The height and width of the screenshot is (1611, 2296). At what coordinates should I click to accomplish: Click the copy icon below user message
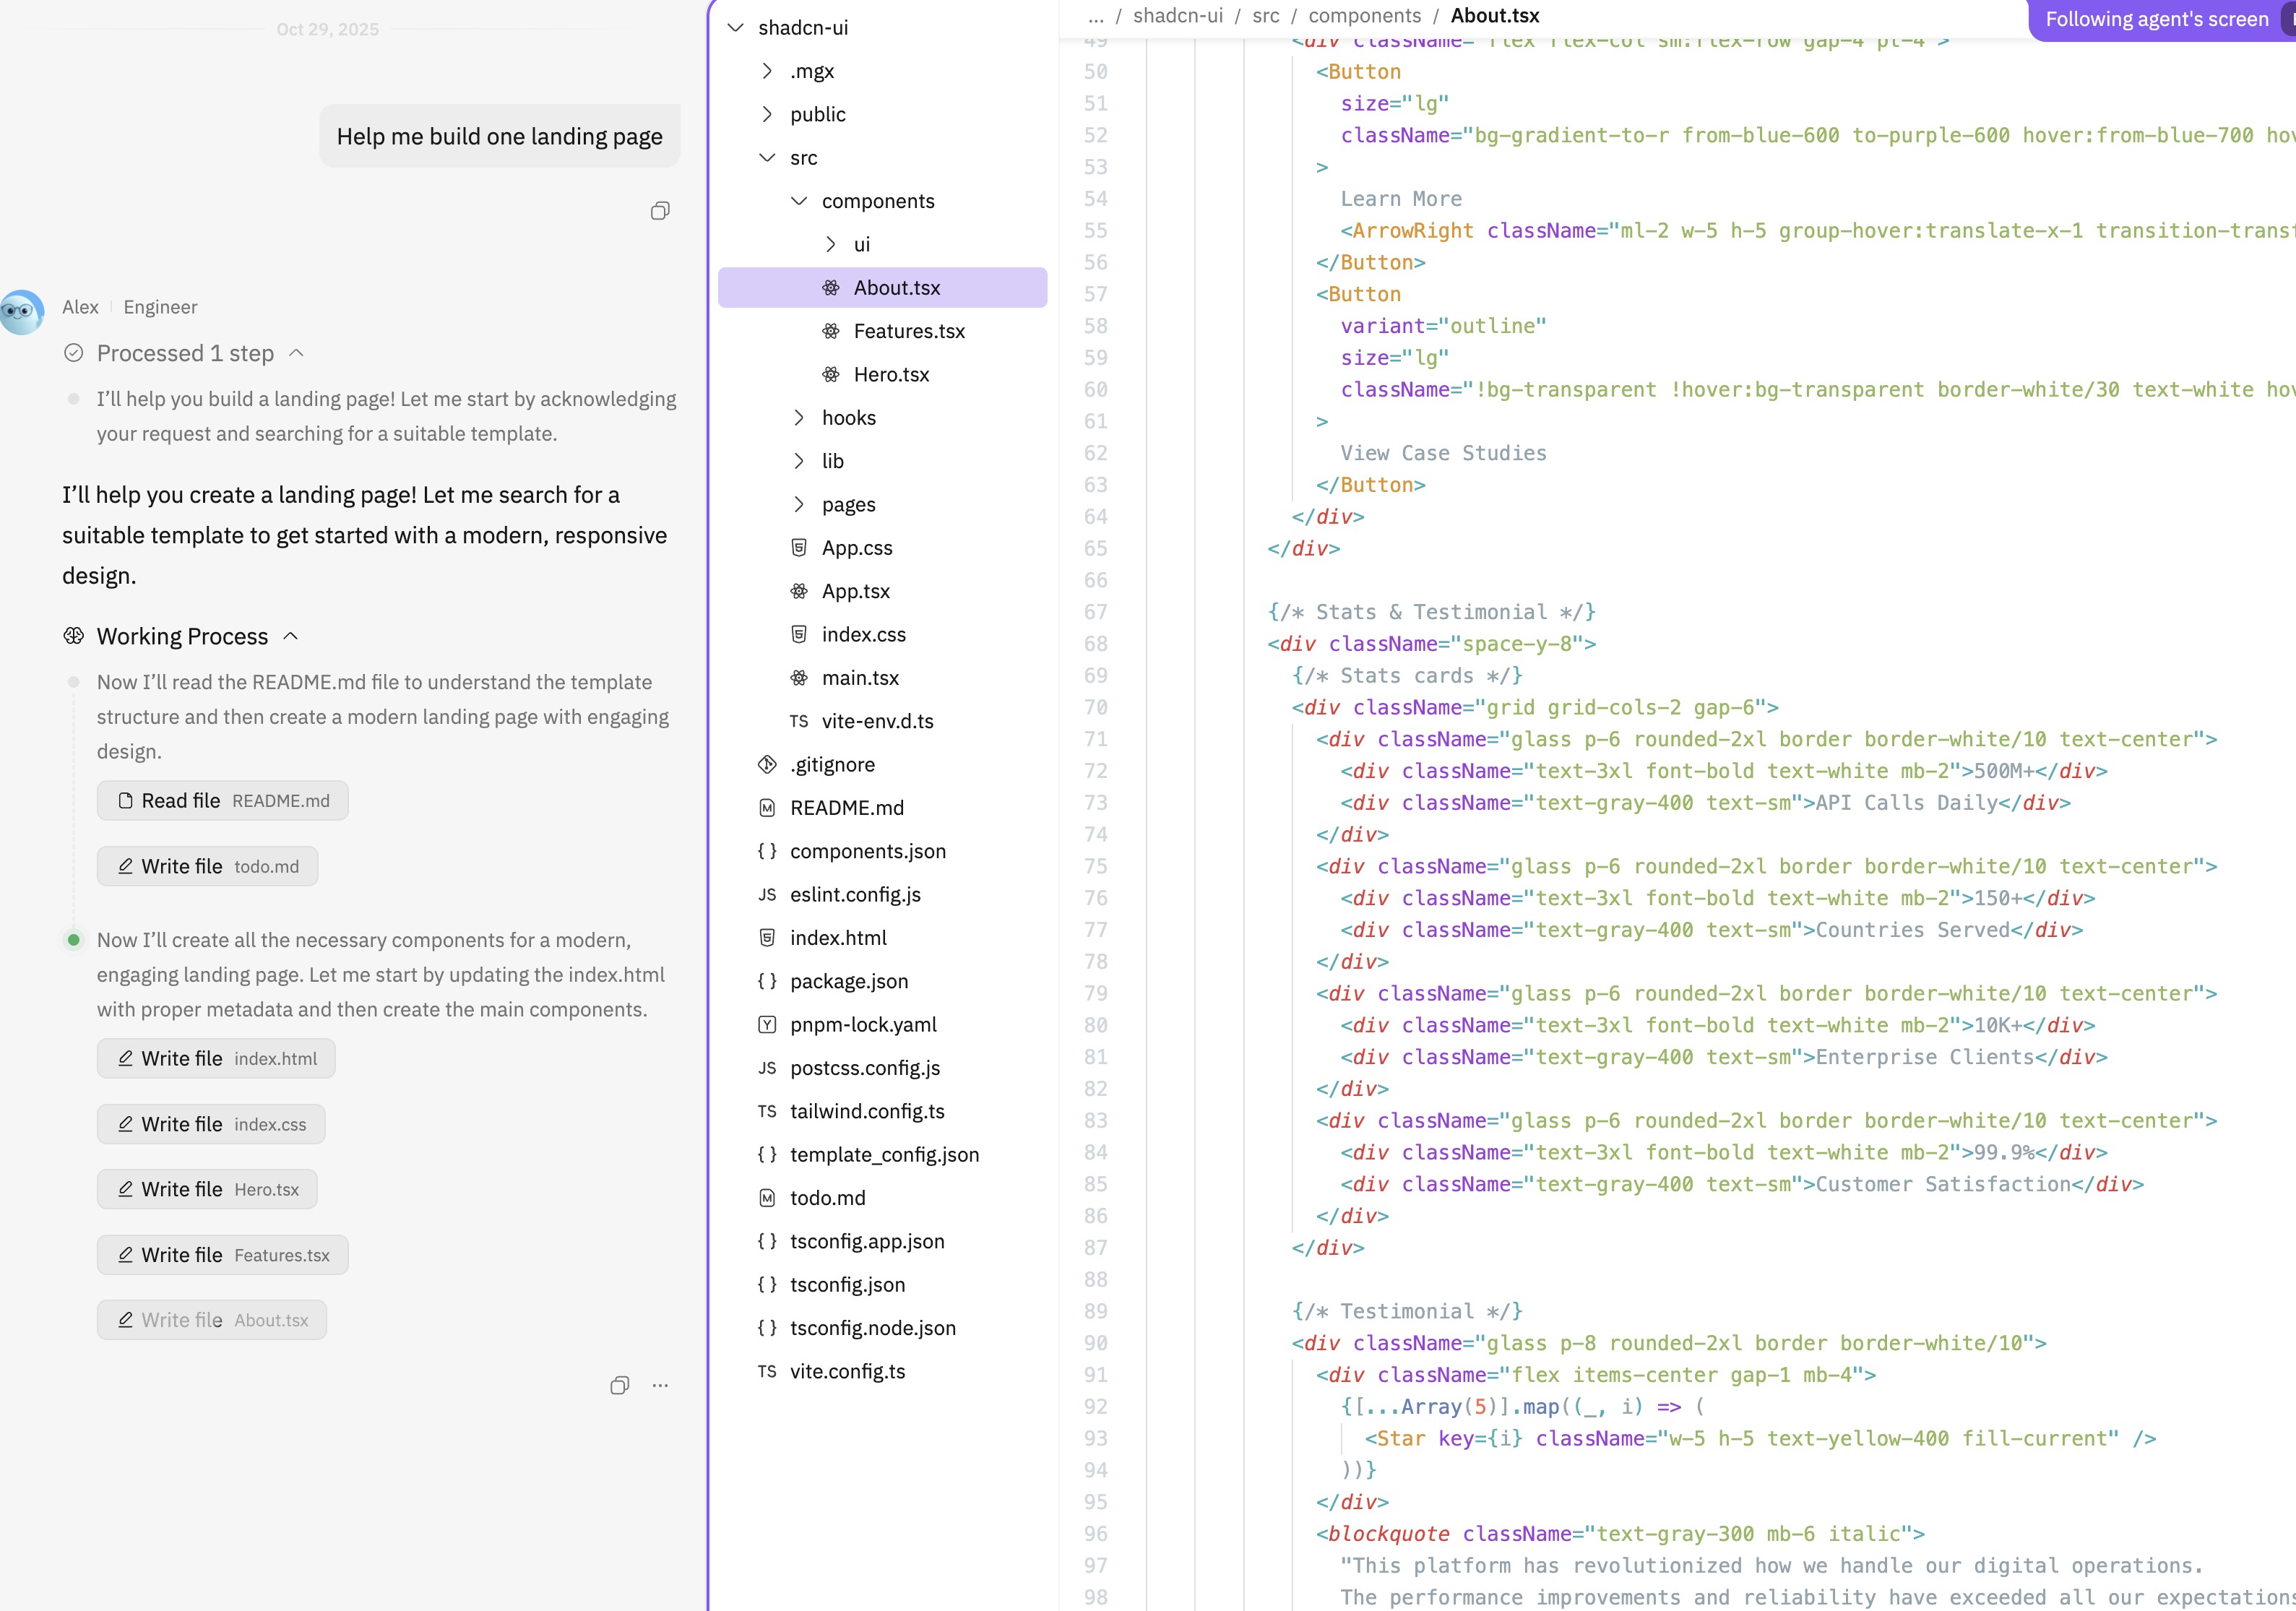(660, 211)
